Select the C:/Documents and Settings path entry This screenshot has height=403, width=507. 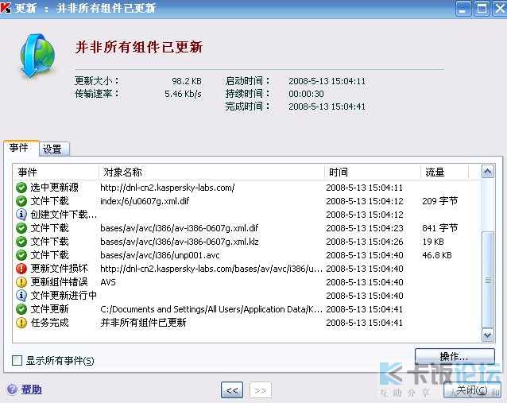pyautogui.click(x=211, y=309)
